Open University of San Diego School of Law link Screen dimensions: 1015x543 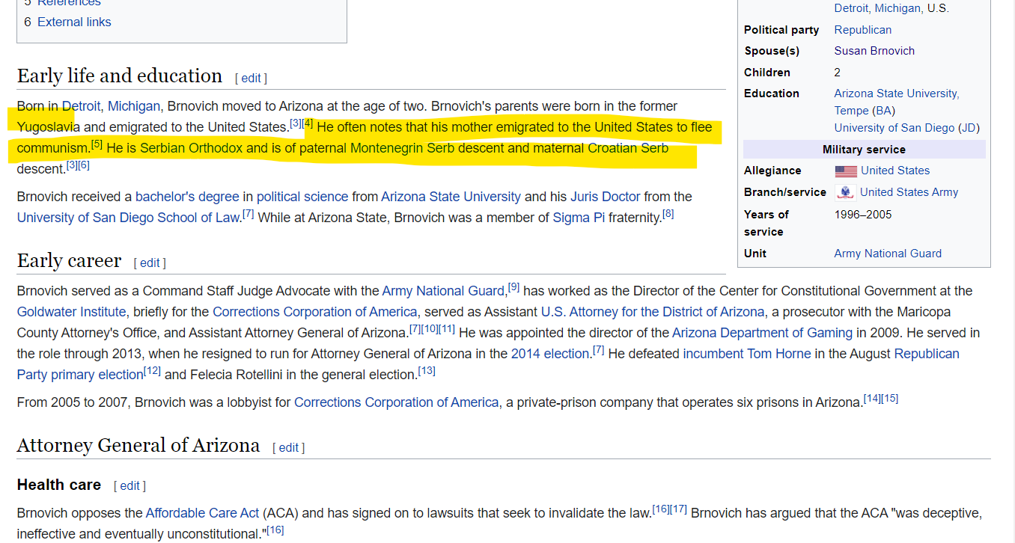tap(127, 218)
